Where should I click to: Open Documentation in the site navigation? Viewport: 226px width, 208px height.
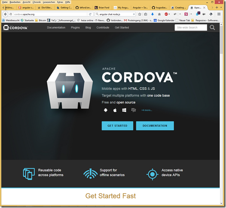[56, 28]
